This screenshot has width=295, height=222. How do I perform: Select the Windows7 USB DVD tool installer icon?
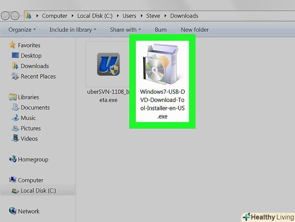tap(161, 64)
